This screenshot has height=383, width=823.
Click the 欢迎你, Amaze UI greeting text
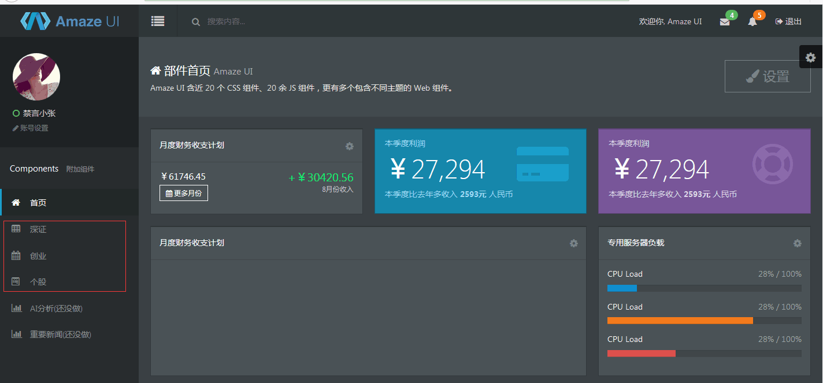[670, 21]
